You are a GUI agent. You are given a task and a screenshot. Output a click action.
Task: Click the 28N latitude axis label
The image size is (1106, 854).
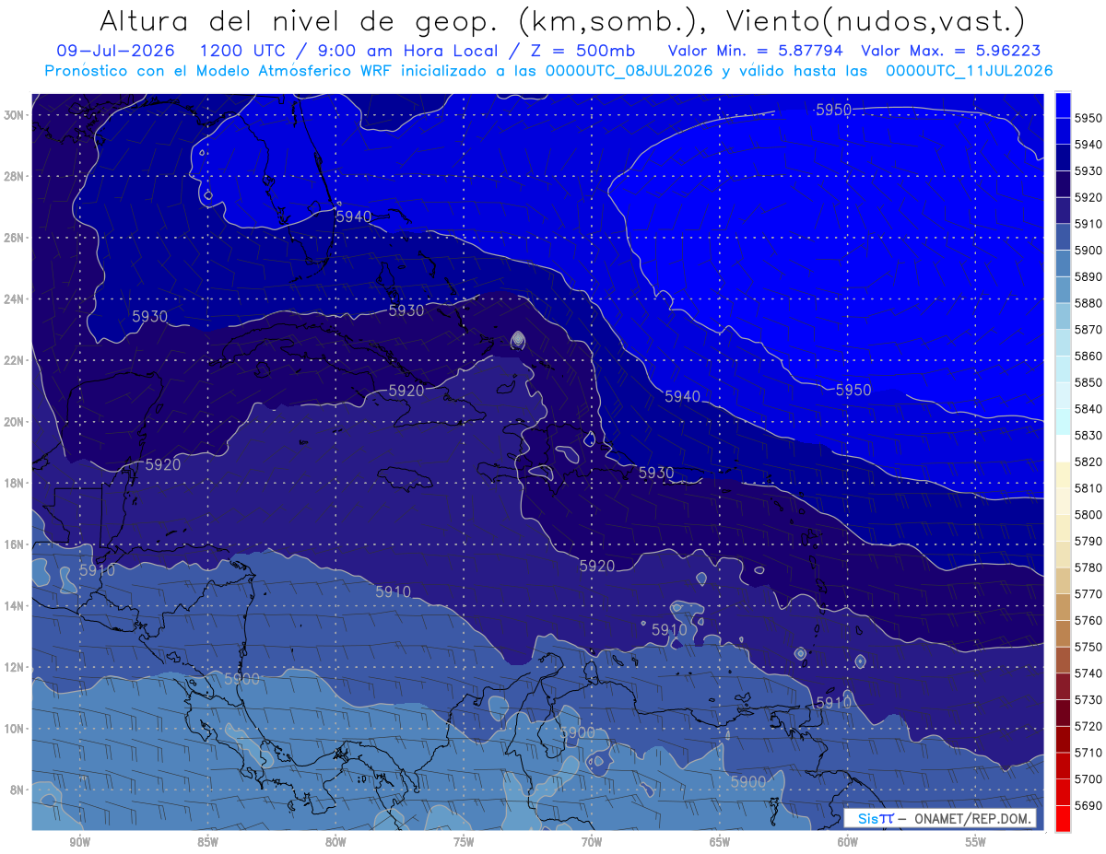coord(15,176)
